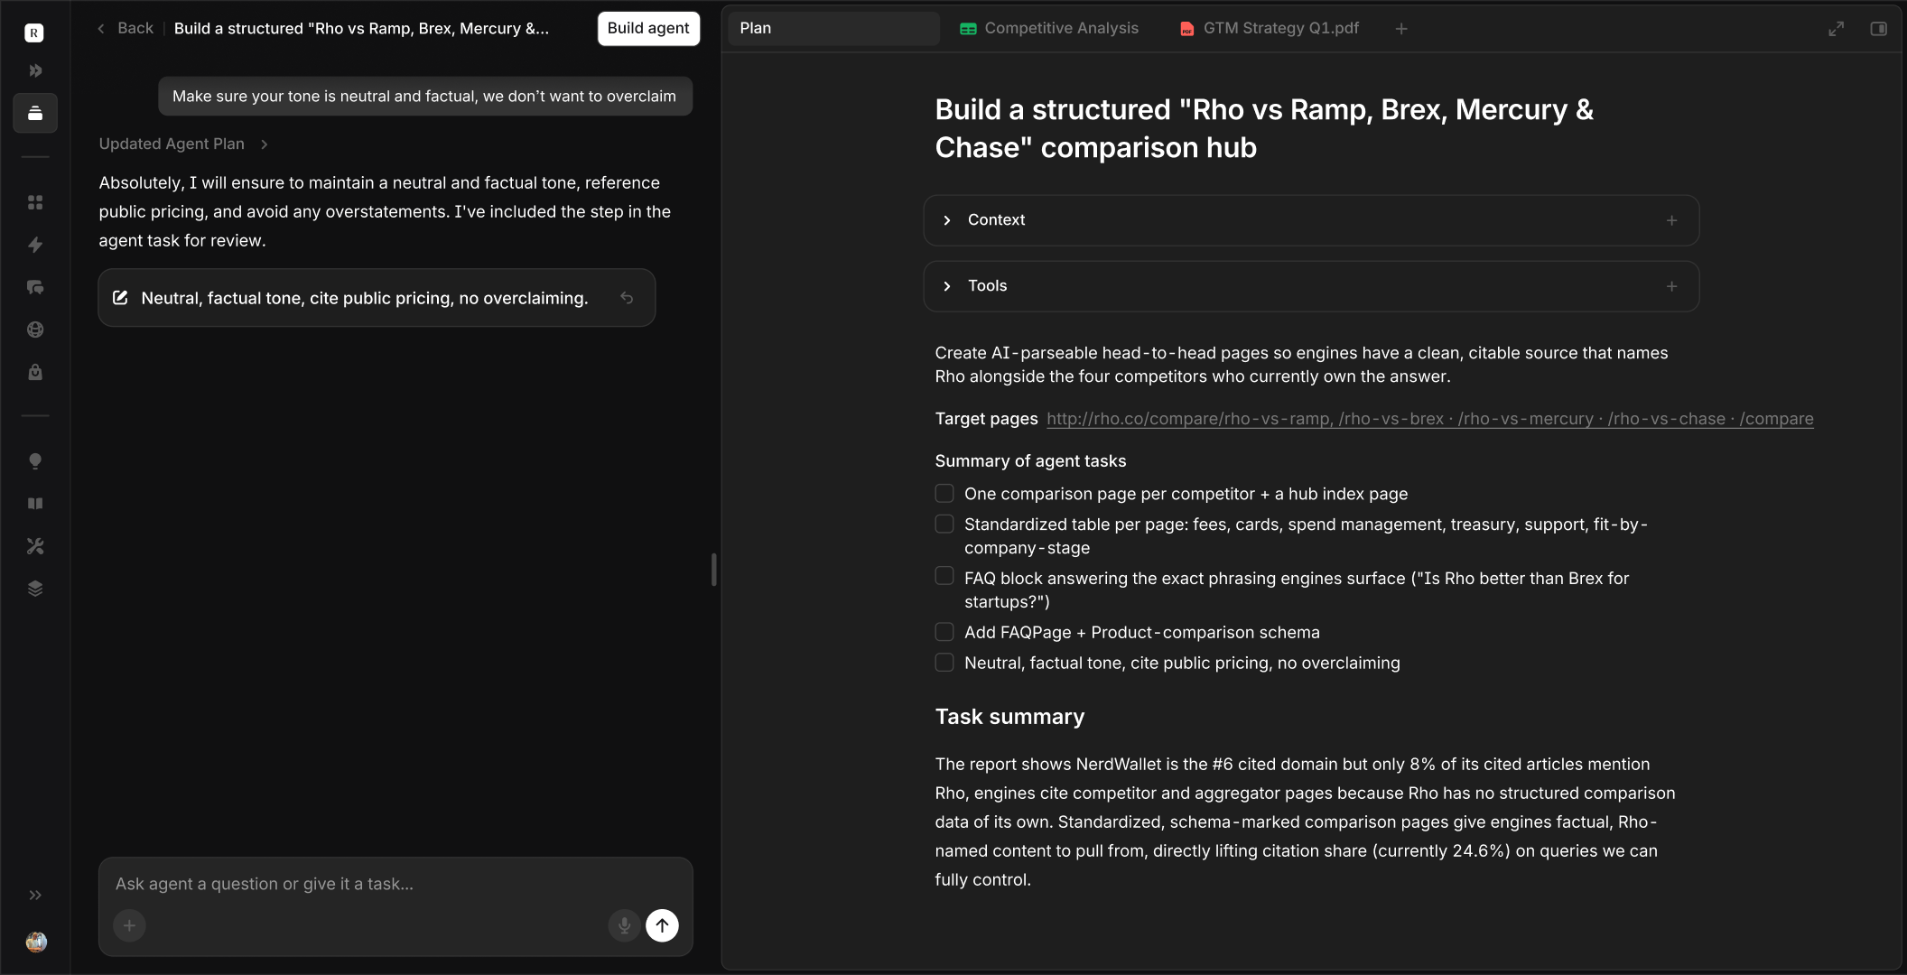Check 'One comparison page per competitor' task
Image resolution: width=1907 pixels, height=975 pixels.
(944, 494)
